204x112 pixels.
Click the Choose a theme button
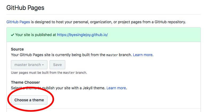tap(29, 100)
